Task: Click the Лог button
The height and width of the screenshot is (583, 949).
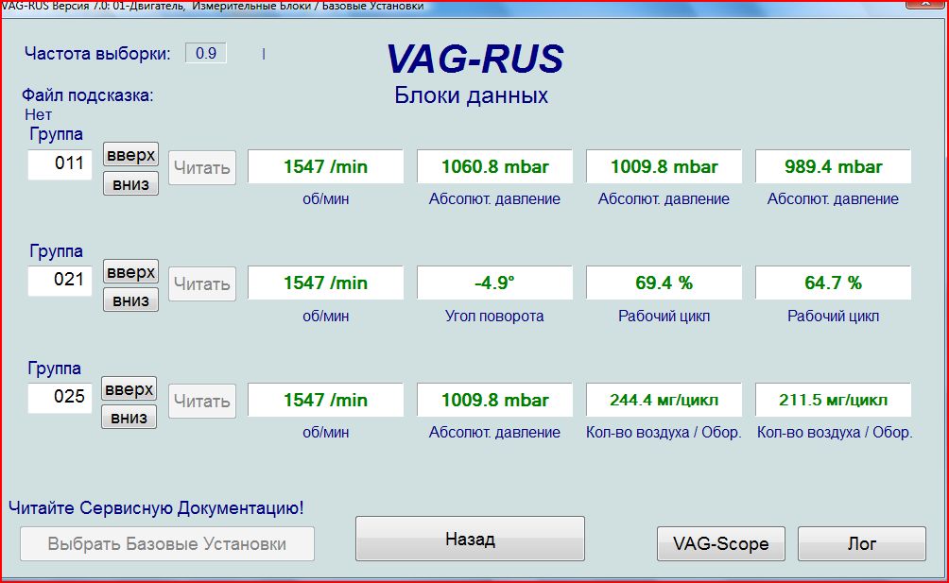Action: [x=861, y=543]
